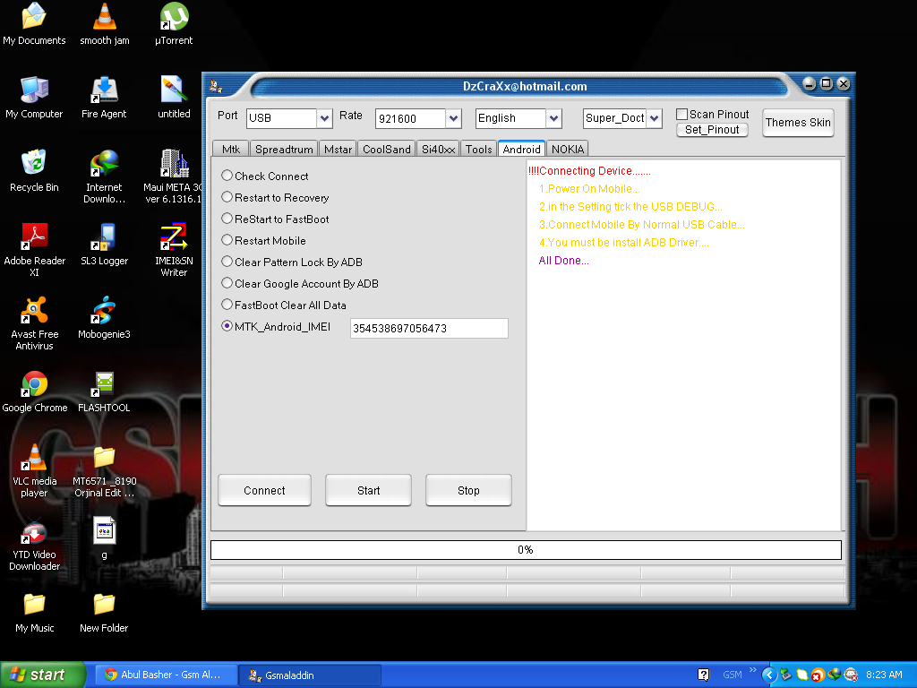917x688 pixels.
Task: Launch the IMEI&SN Writer icon
Action: (x=174, y=237)
